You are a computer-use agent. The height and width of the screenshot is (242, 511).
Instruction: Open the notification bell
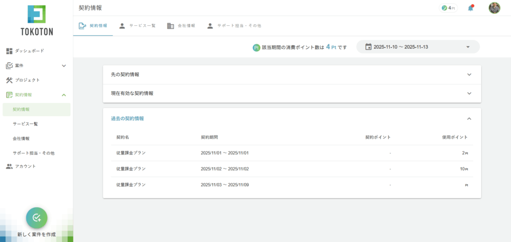pyautogui.click(x=470, y=8)
